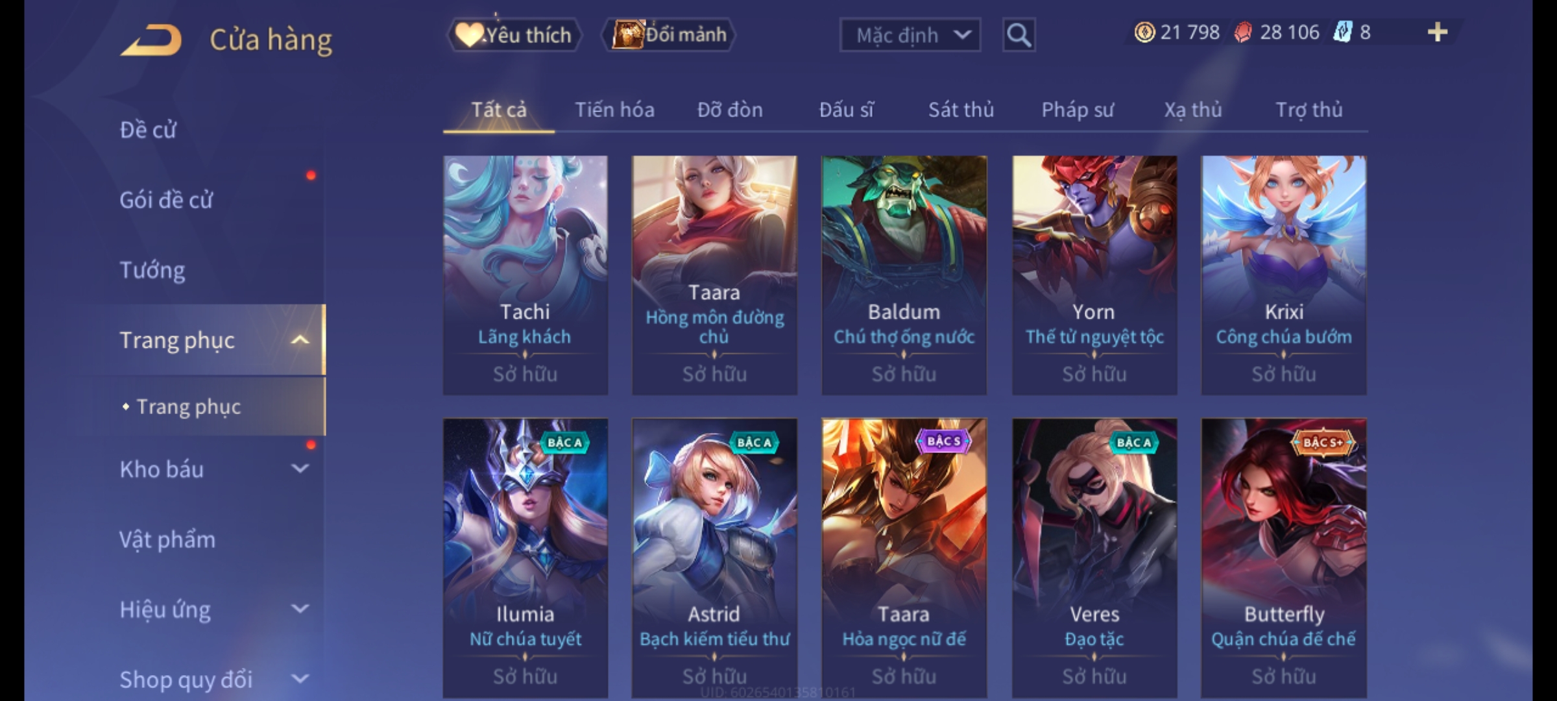This screenshot has height=701, width=1557.
Task: Click the red ruby currency icon
Action: pos(1242,32)
